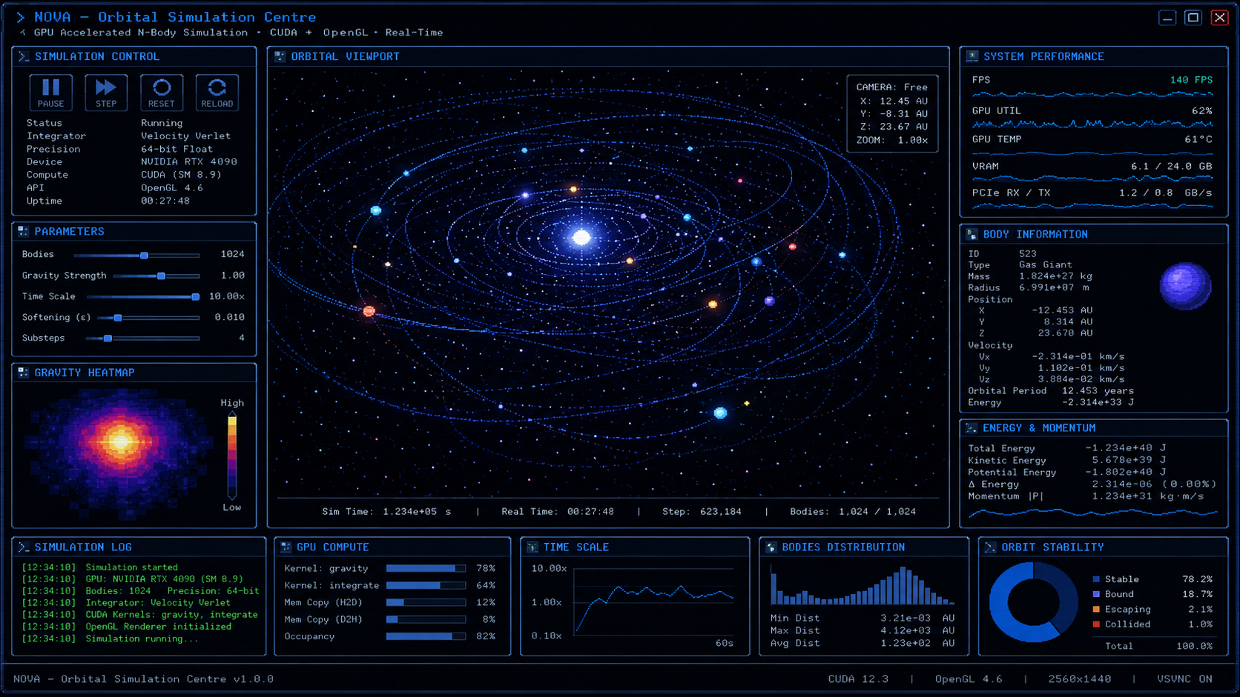
Task: Click the Energy & Momentum panel icon
Action: click(x=972, y=428)
